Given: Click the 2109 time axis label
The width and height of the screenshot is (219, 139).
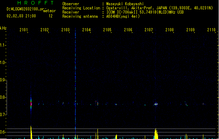Looking at the screenshot, I should click(190, 30).
